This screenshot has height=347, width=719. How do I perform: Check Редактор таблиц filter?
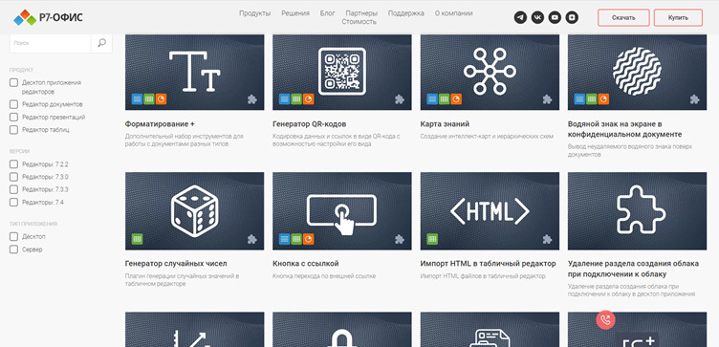coord(13,130)
